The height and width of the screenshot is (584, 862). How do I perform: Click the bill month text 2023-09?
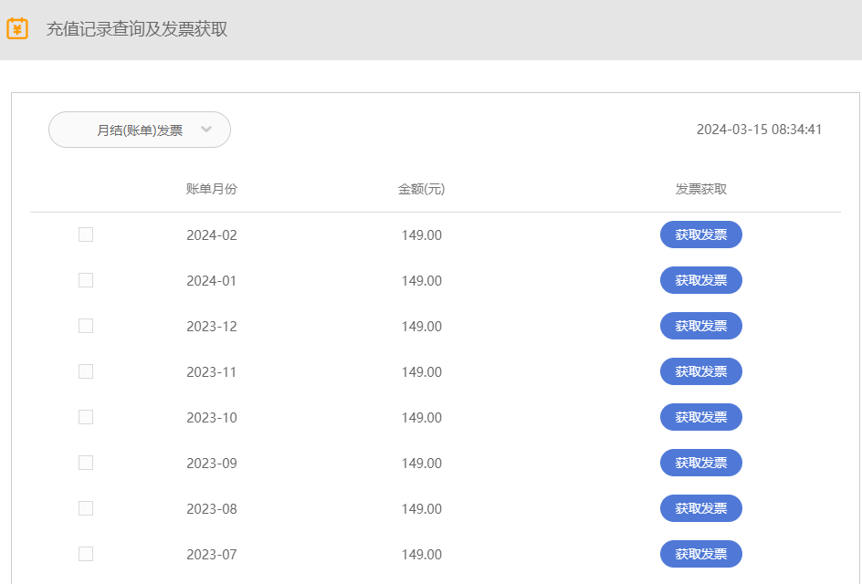point(212,464)
